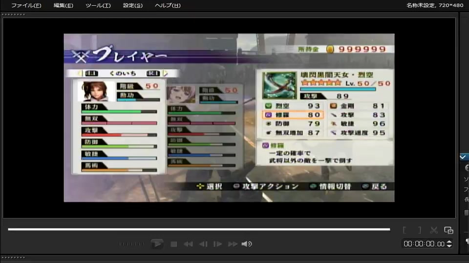Click the 情報切替 control hint
This screenshot has height=263, width=469.
point(330,187)
